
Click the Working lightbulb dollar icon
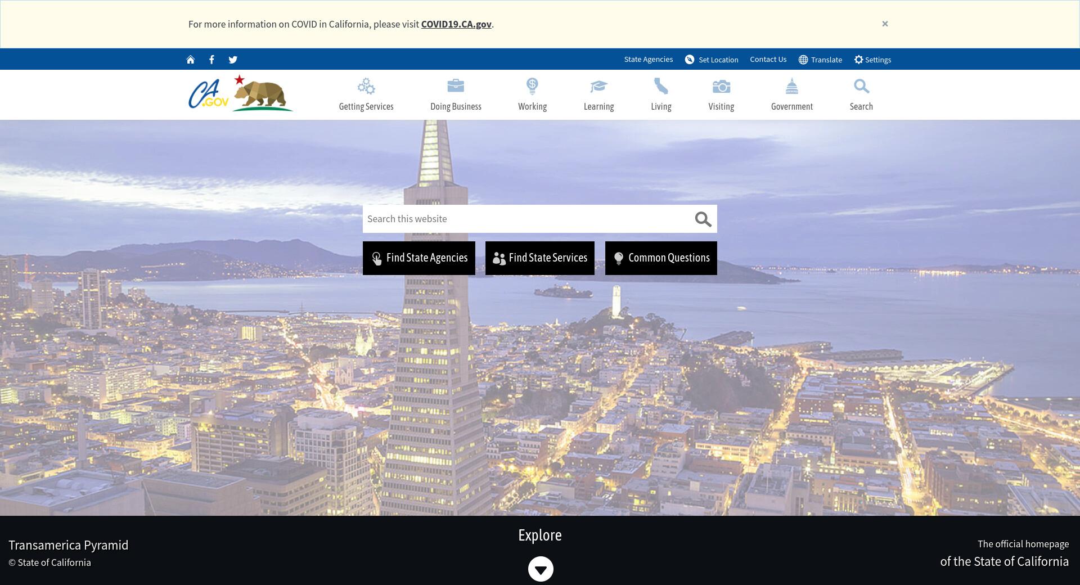click(532, 86)
